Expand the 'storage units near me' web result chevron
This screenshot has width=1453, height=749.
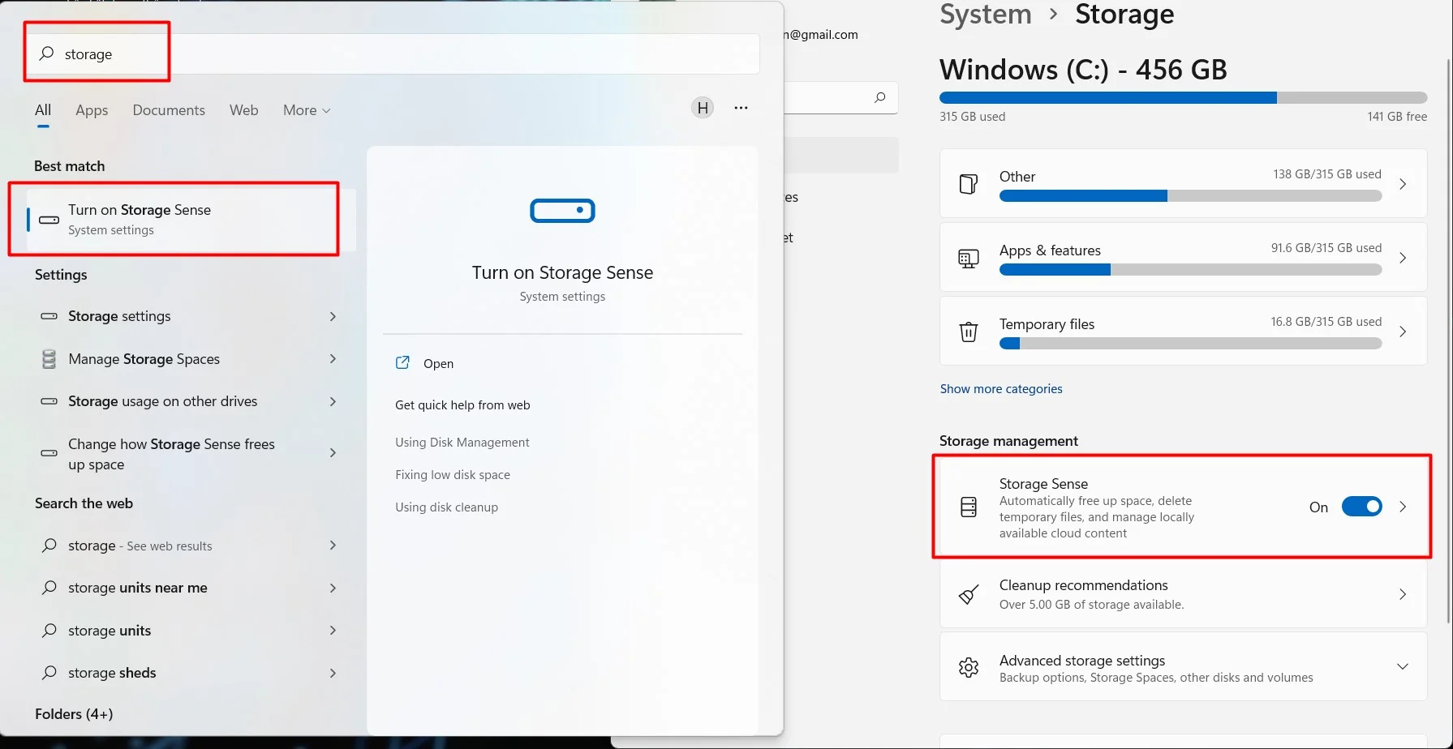click(333, 588)
